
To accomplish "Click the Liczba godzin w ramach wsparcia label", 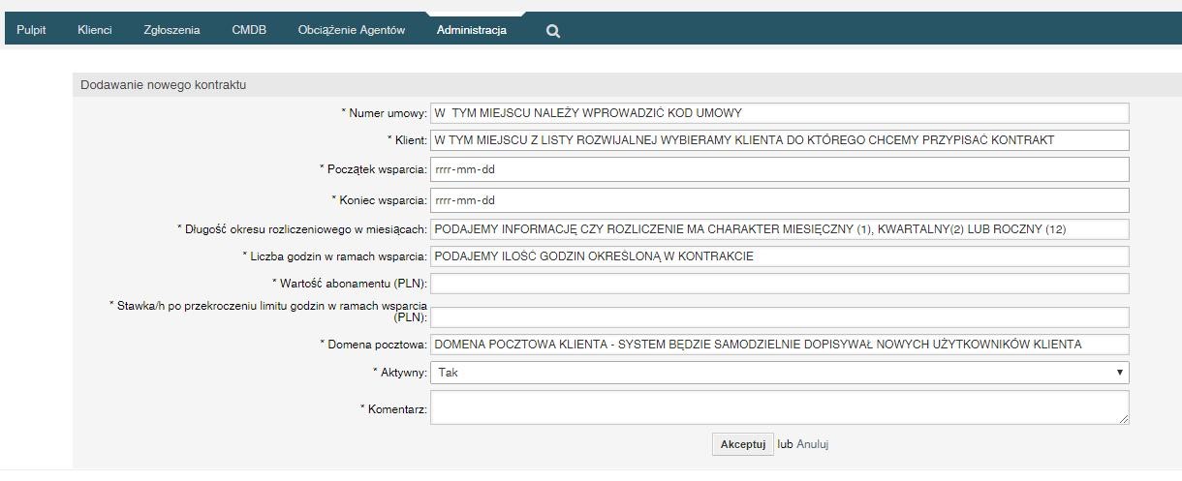I will click(x=334, y=256).
